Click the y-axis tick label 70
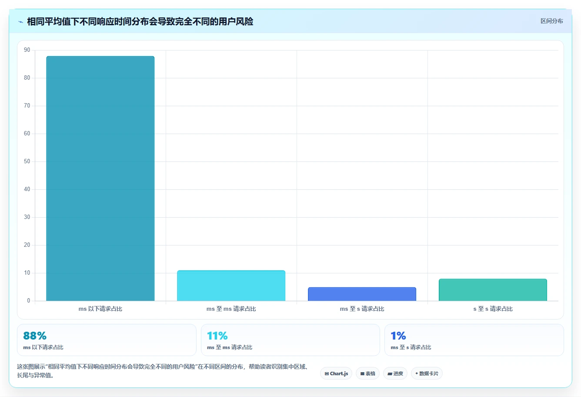 pos(27,106)
